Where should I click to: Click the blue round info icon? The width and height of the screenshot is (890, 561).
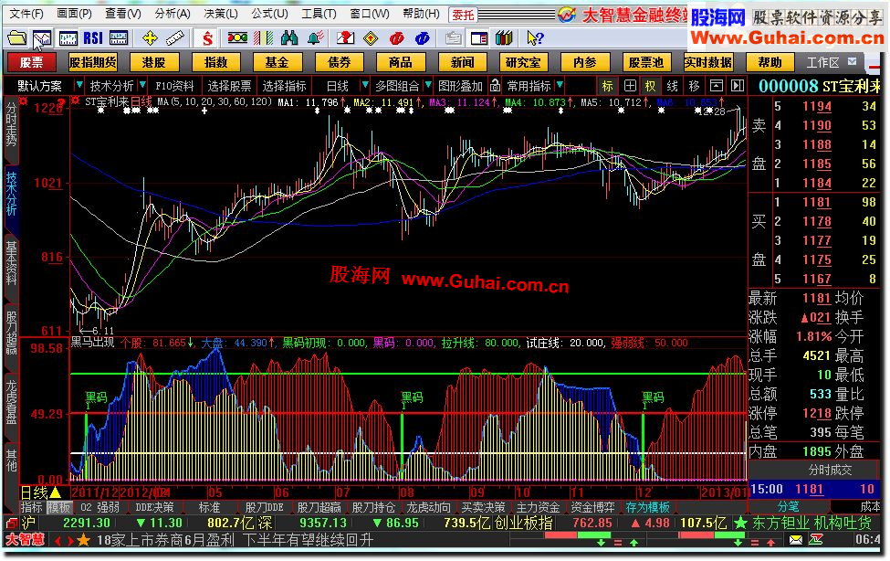tap(423, 38)
